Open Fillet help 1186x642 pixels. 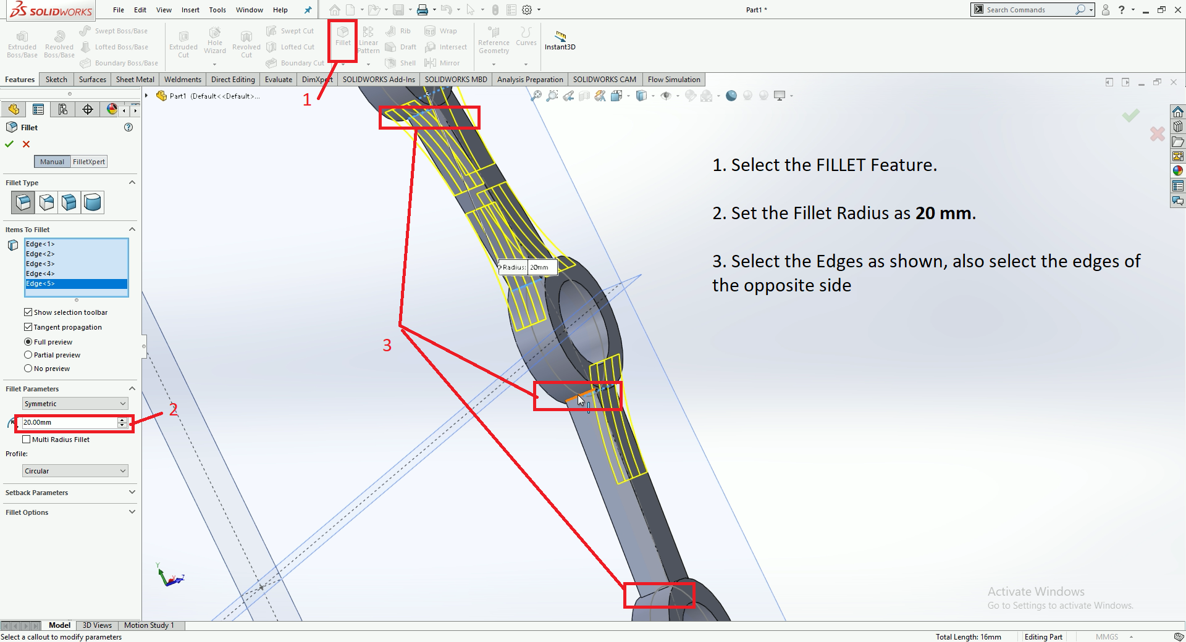click(128, 127)
